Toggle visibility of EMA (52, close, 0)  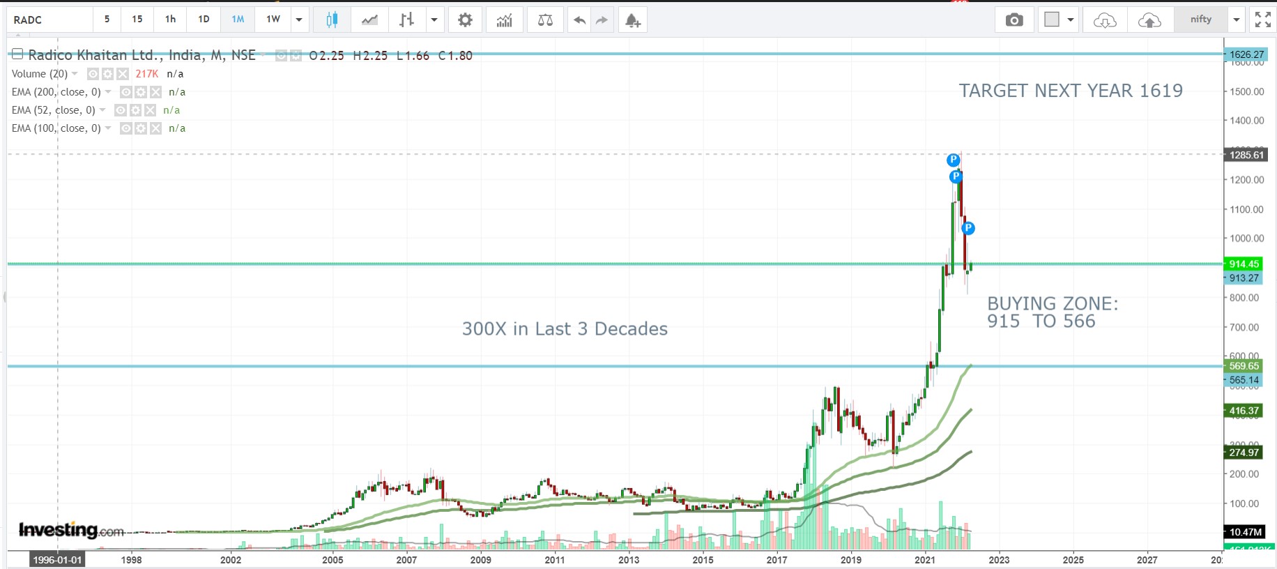120,110
